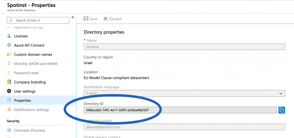
Task: Collapse the sidebar with double chevron
Action: (x=73, y=17)
